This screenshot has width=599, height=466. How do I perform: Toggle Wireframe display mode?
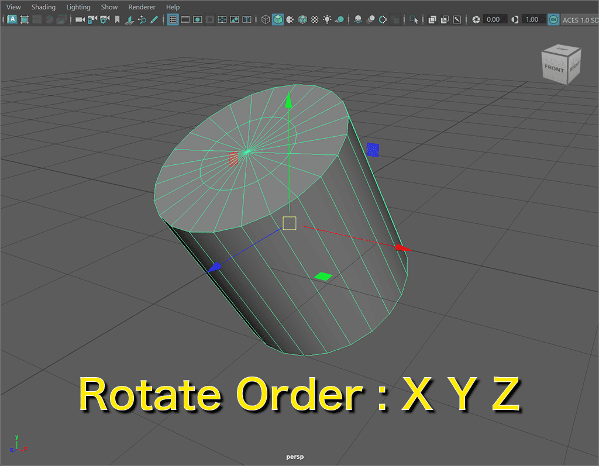pyautogui.click(x=266, y=19)
